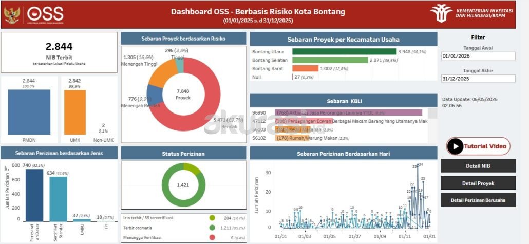This screenshot has height=244, width=529.
Task: Select the orange UMK bar
Action: pyautogui.click(x=75, y=112)
